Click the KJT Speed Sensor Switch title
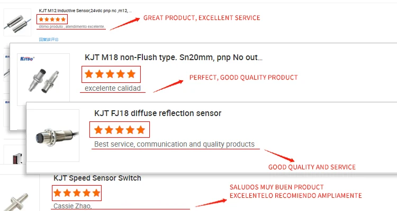This screenshot has width=397, height=211. [x=97, y=178]
